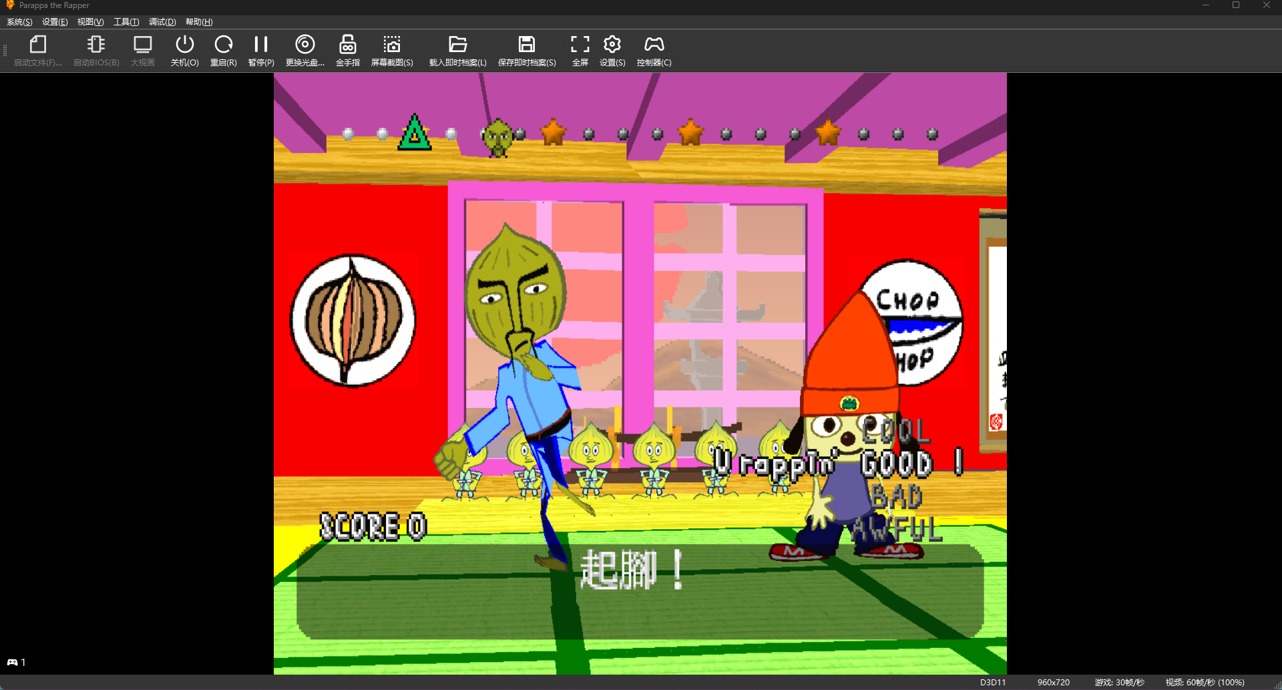
Task: Click the toolbar drag handle grip
Action: [5, 50]
